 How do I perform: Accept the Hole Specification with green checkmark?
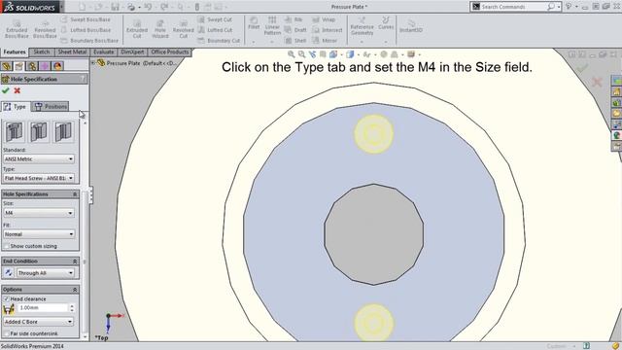click(6, 90)
